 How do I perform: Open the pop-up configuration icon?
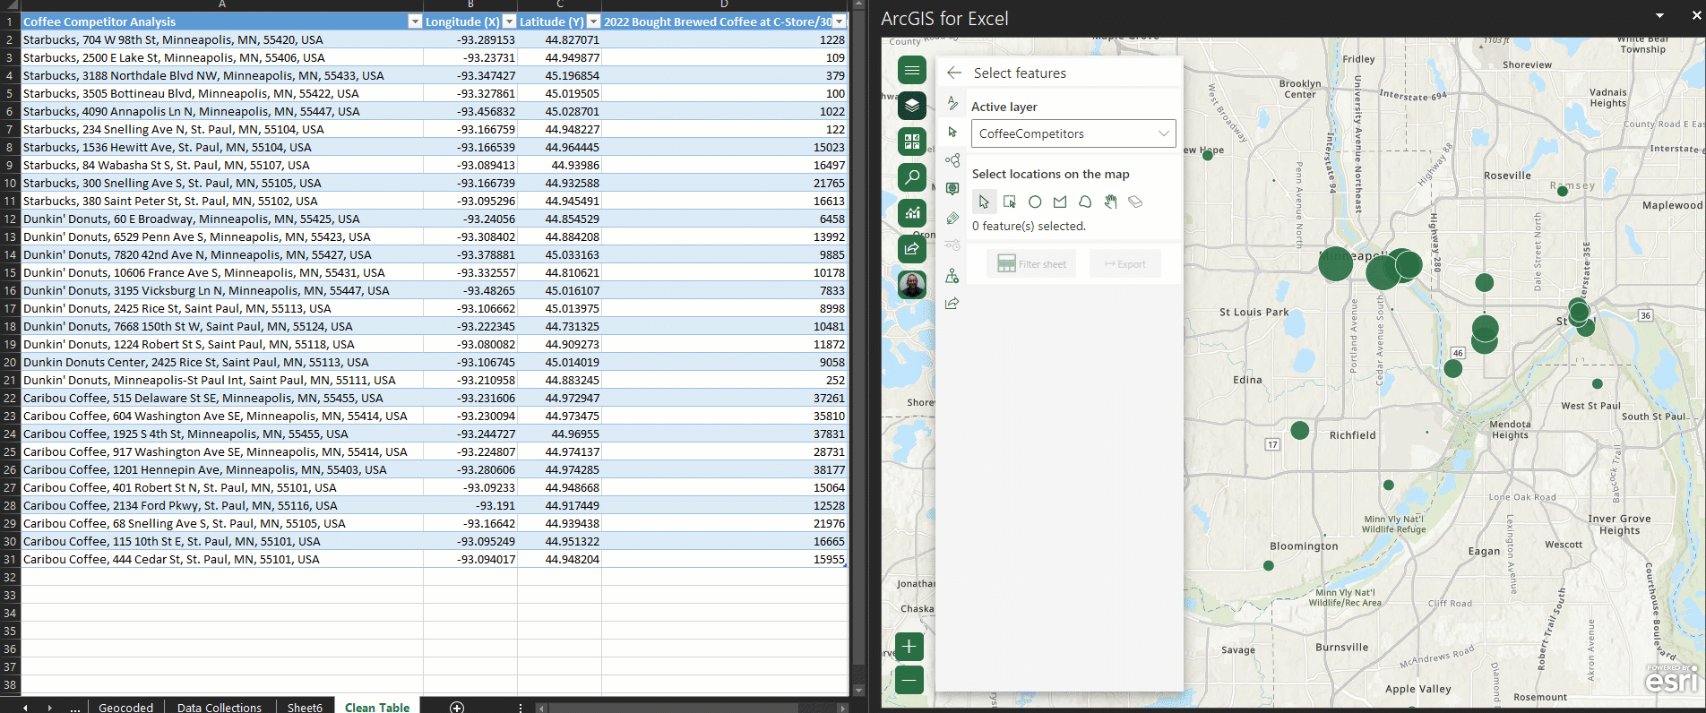pyautogui.click(x=952, y=189)
